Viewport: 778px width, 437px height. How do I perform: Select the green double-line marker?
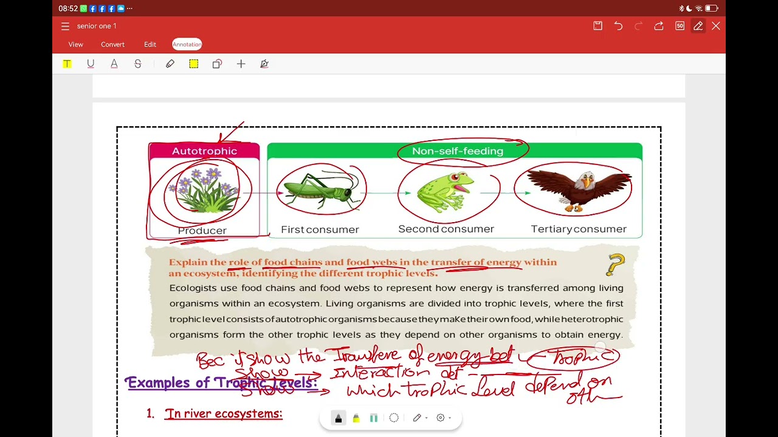coord(374,418)
